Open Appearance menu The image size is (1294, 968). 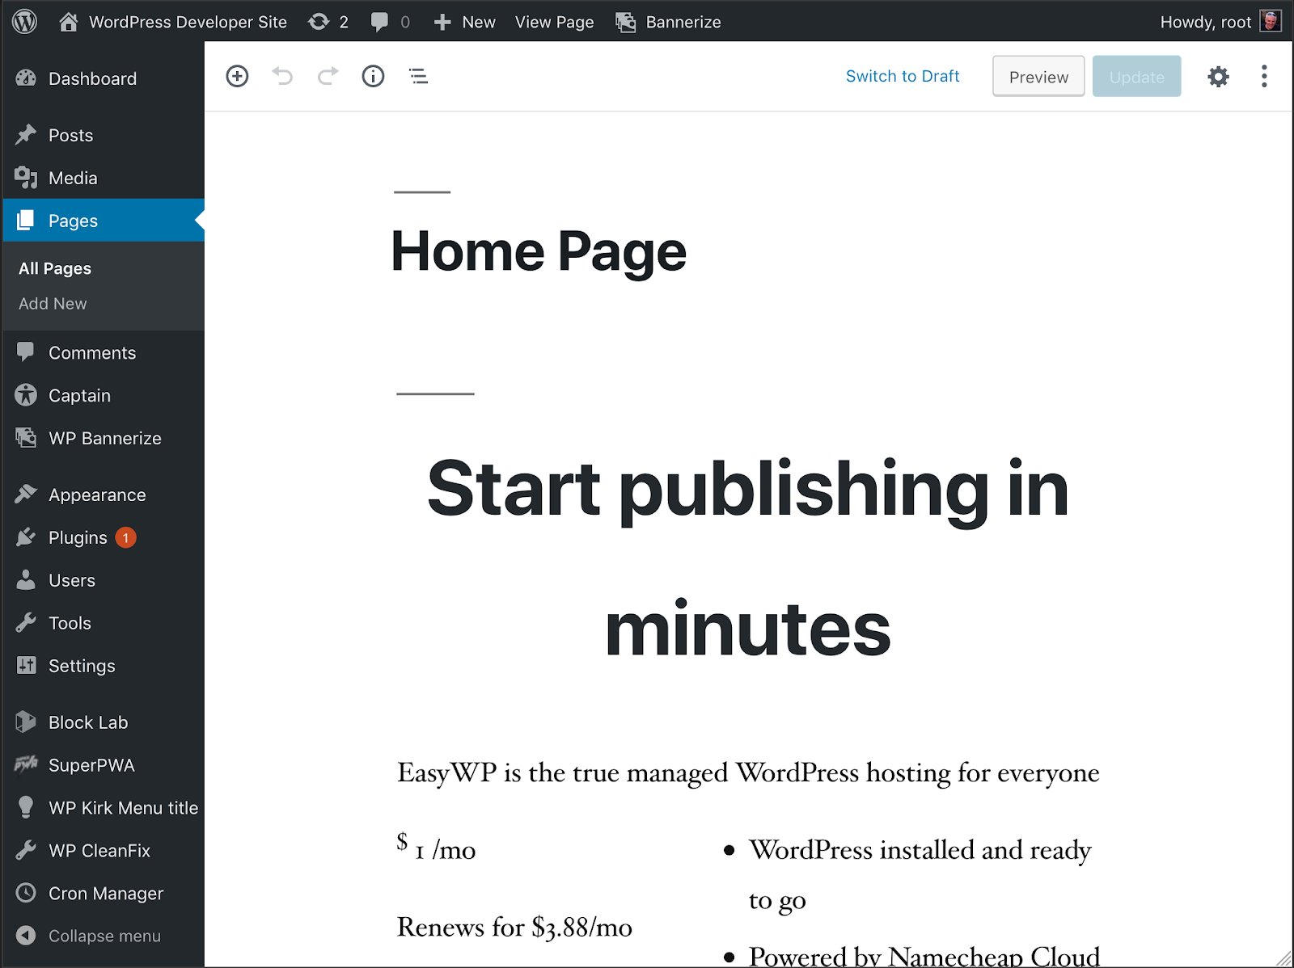coord(104,495)
